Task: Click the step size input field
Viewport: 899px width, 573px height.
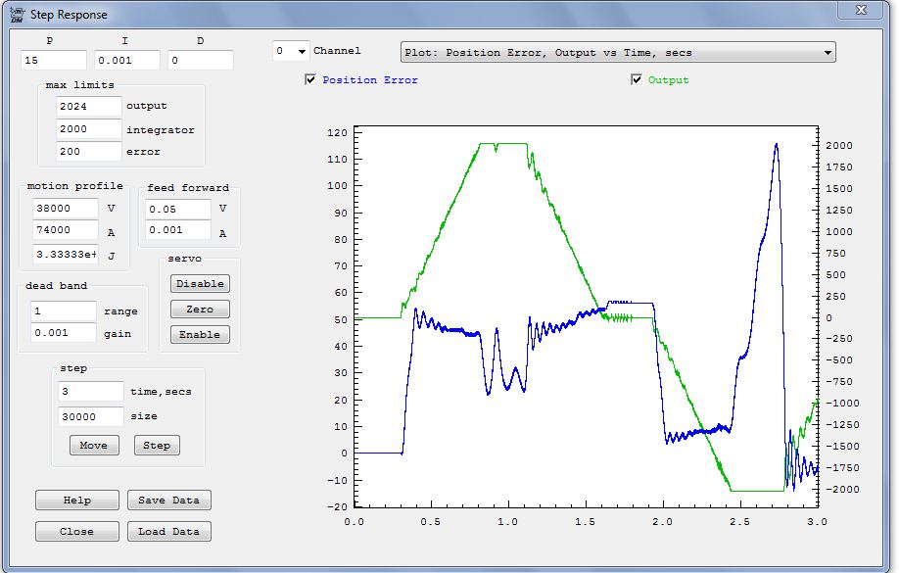Action: 90,416
